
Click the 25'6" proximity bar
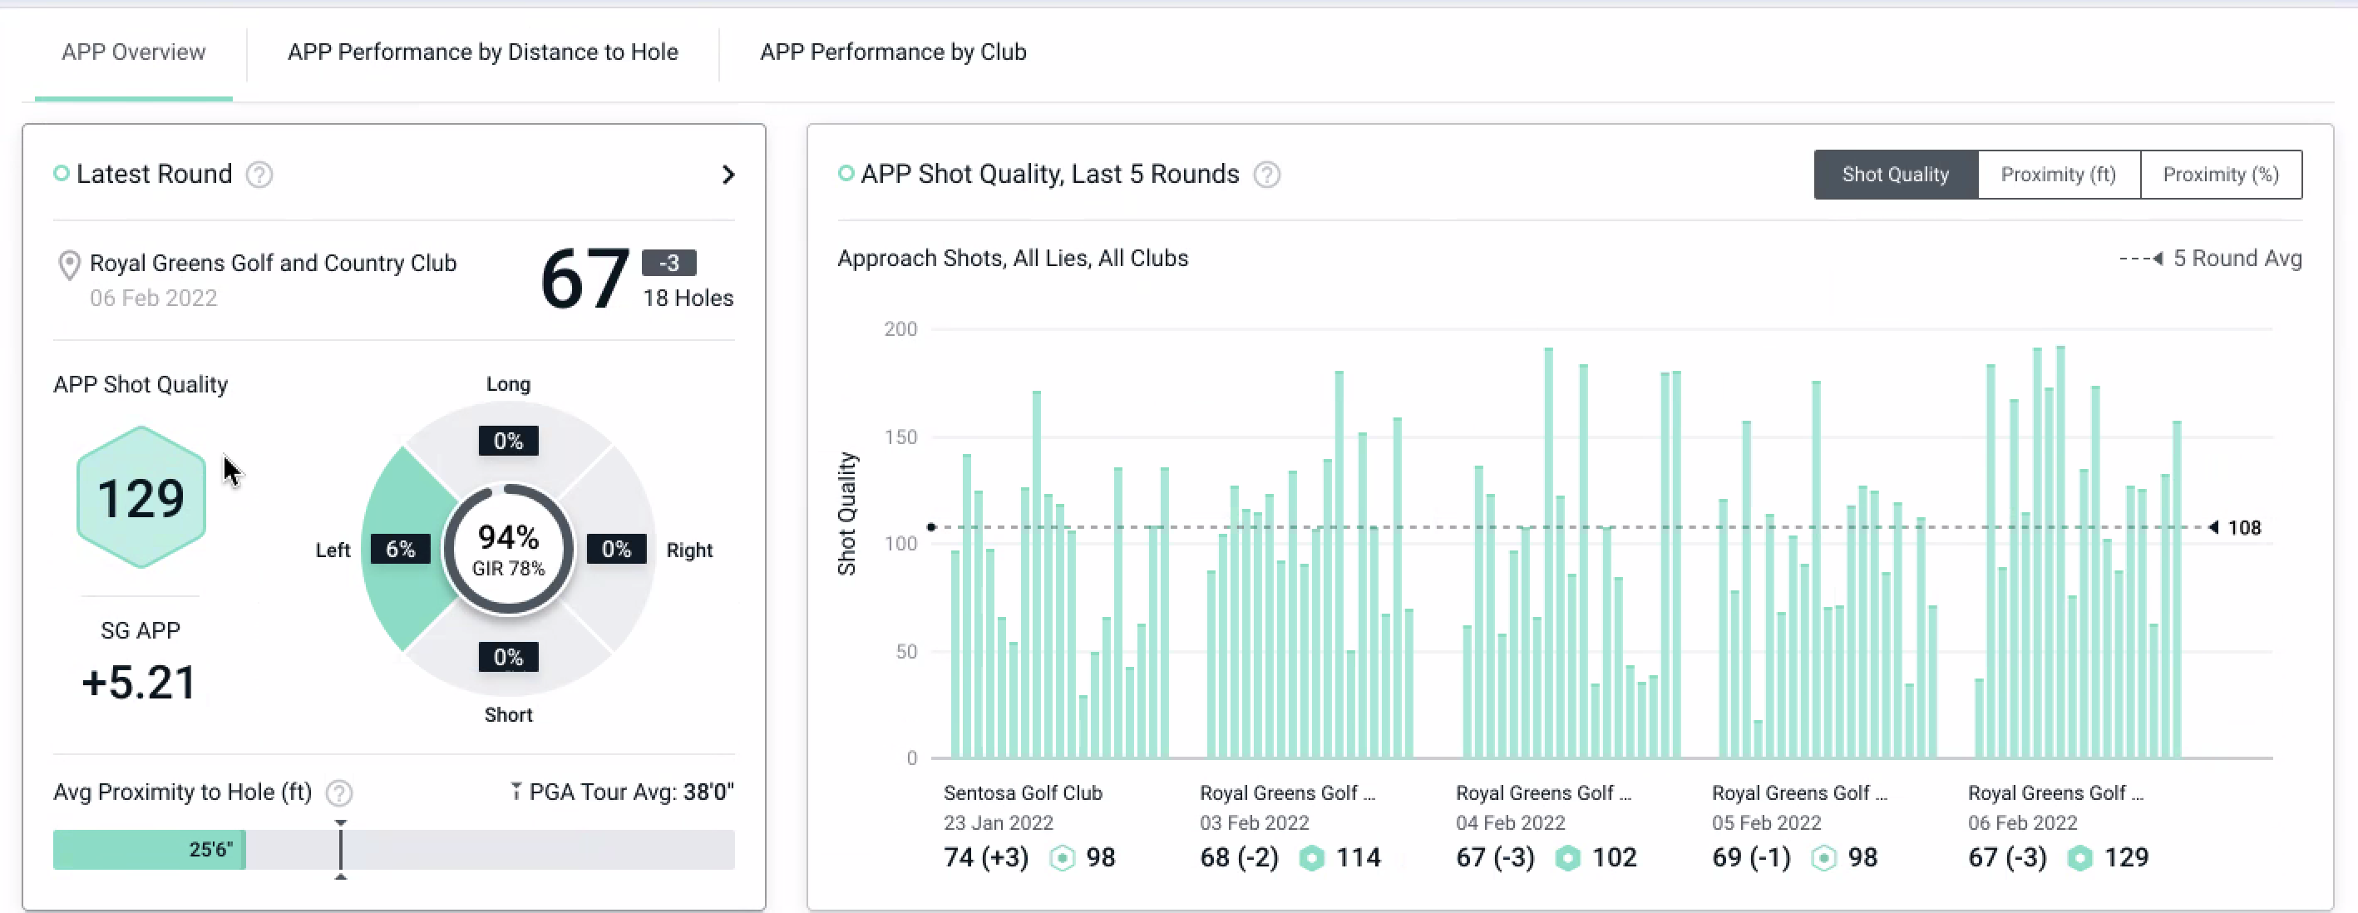pyautogui.click(x=149, y=850)
